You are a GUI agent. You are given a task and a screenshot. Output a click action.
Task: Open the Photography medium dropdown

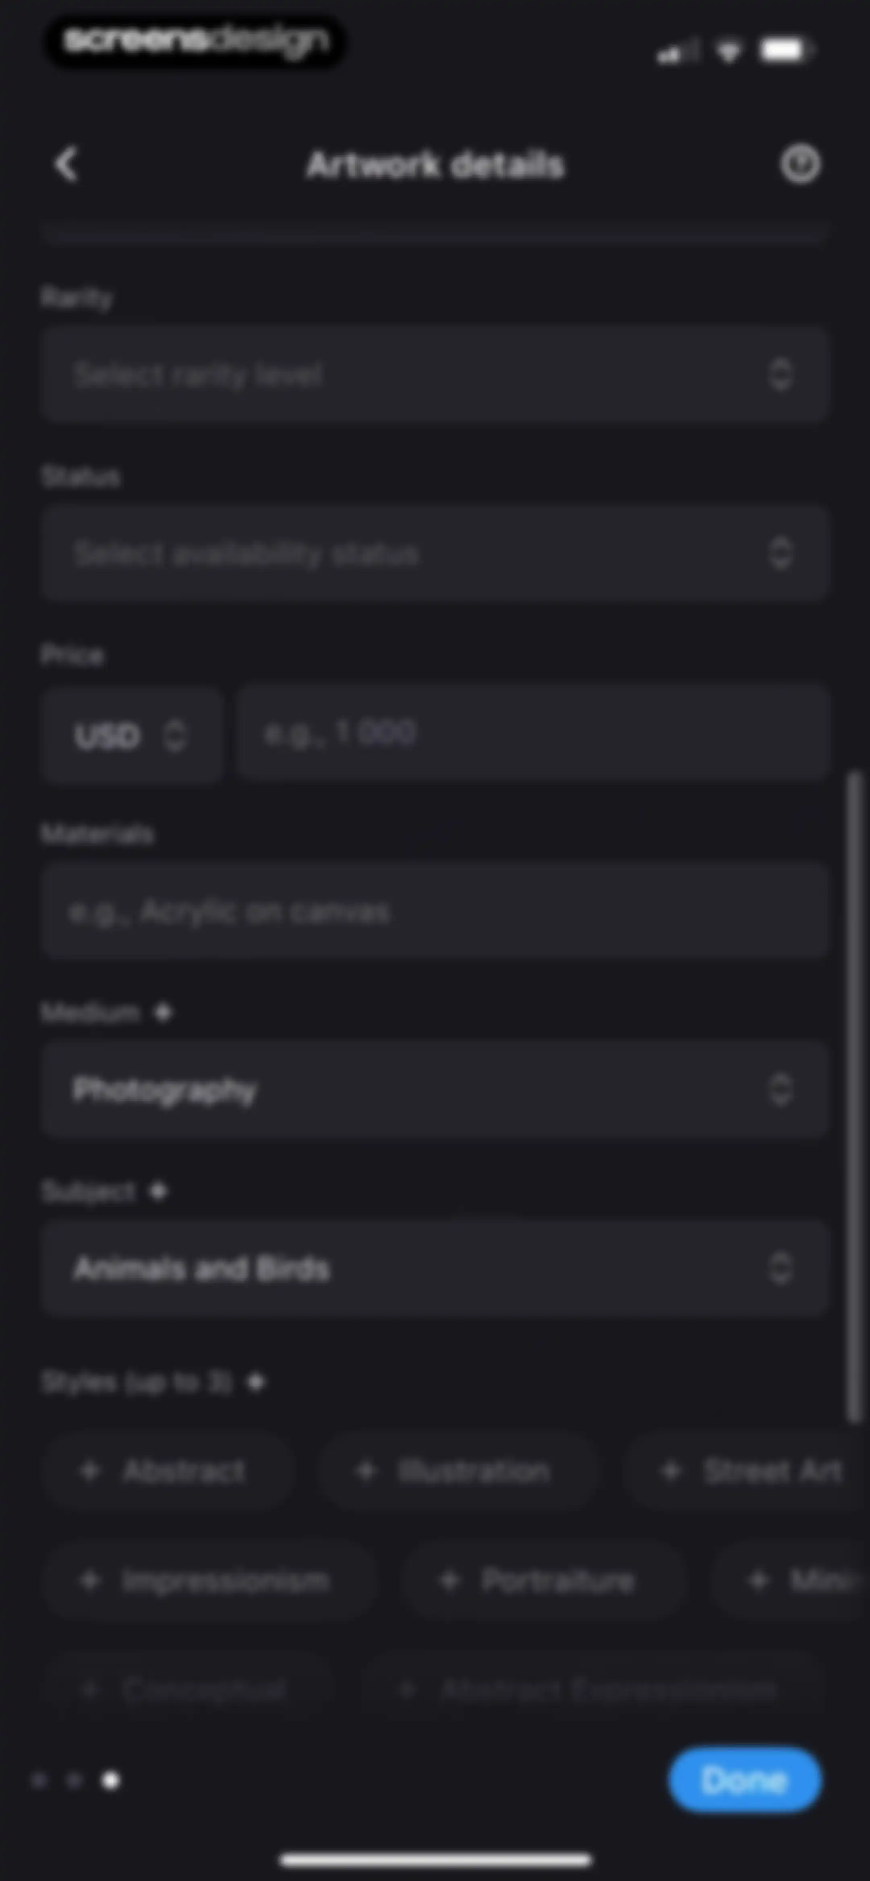coord(435,1090)
